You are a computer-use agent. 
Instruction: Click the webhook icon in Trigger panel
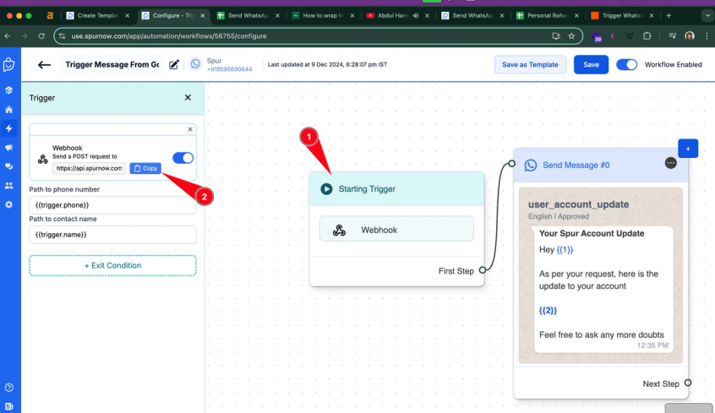(x=43, y=159)
